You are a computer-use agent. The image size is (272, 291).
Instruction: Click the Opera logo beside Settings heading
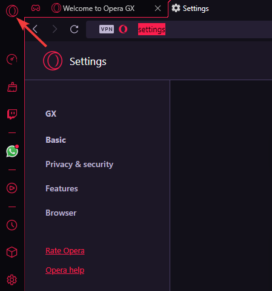(x=53, y=61)
